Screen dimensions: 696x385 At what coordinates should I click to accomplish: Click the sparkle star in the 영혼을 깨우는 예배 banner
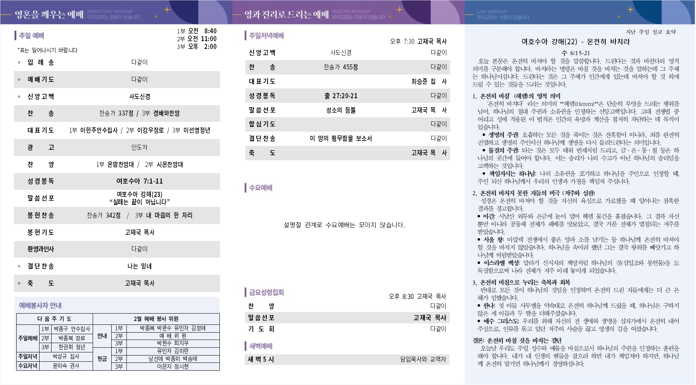(x=167, y=9)
